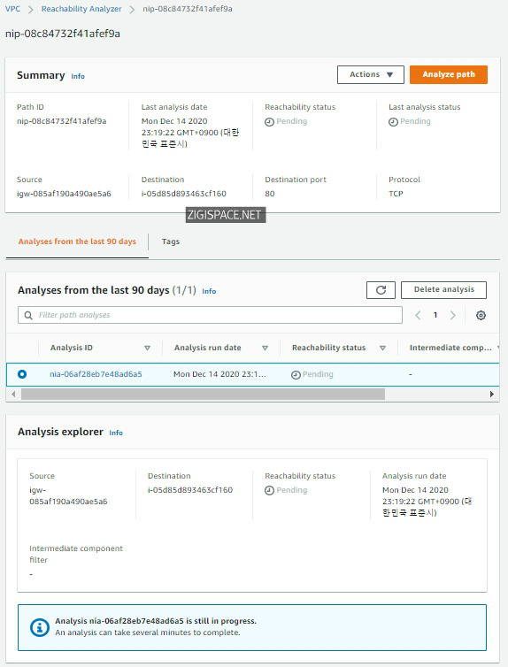Go to Reachability Analyzer breadcrumb

click(81, 9)
